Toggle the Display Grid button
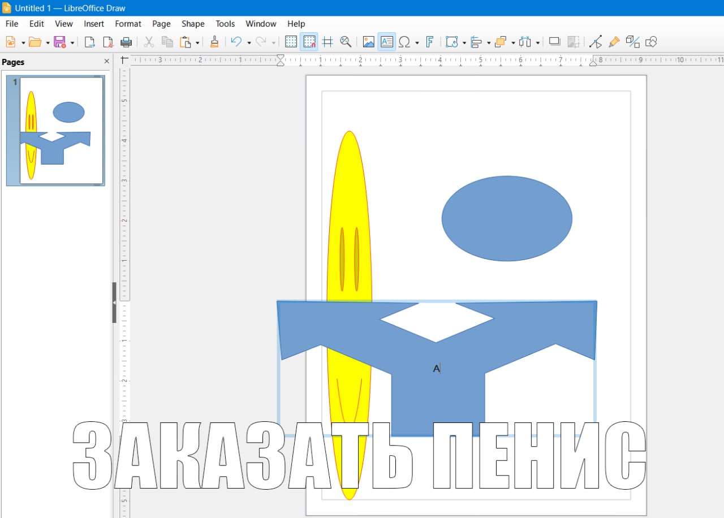This screenshot has width=724, height=518. [291, 42]
